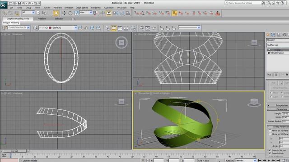The width and height of the screenshot is (289, 162).
Task: Save the scene with the floppy disk icon
Action: pos(19,3)
